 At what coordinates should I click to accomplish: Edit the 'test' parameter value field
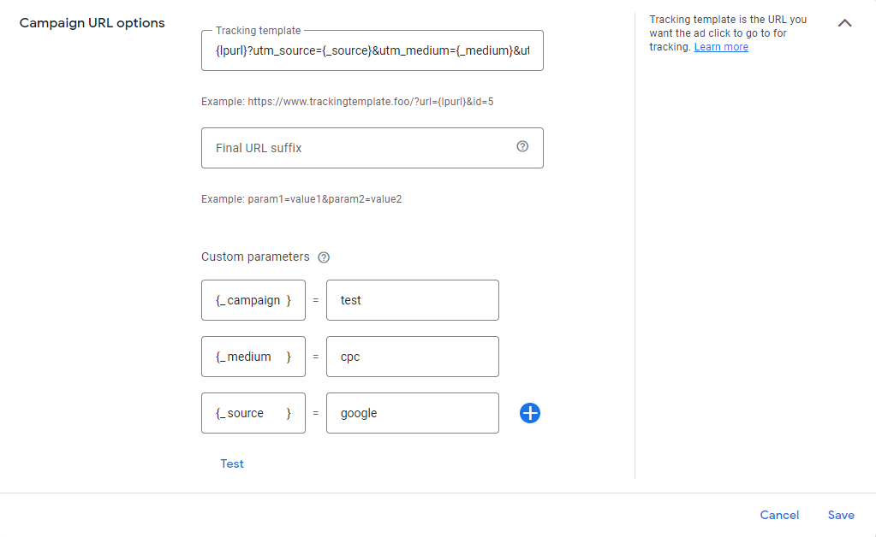[x=413, y=300]
